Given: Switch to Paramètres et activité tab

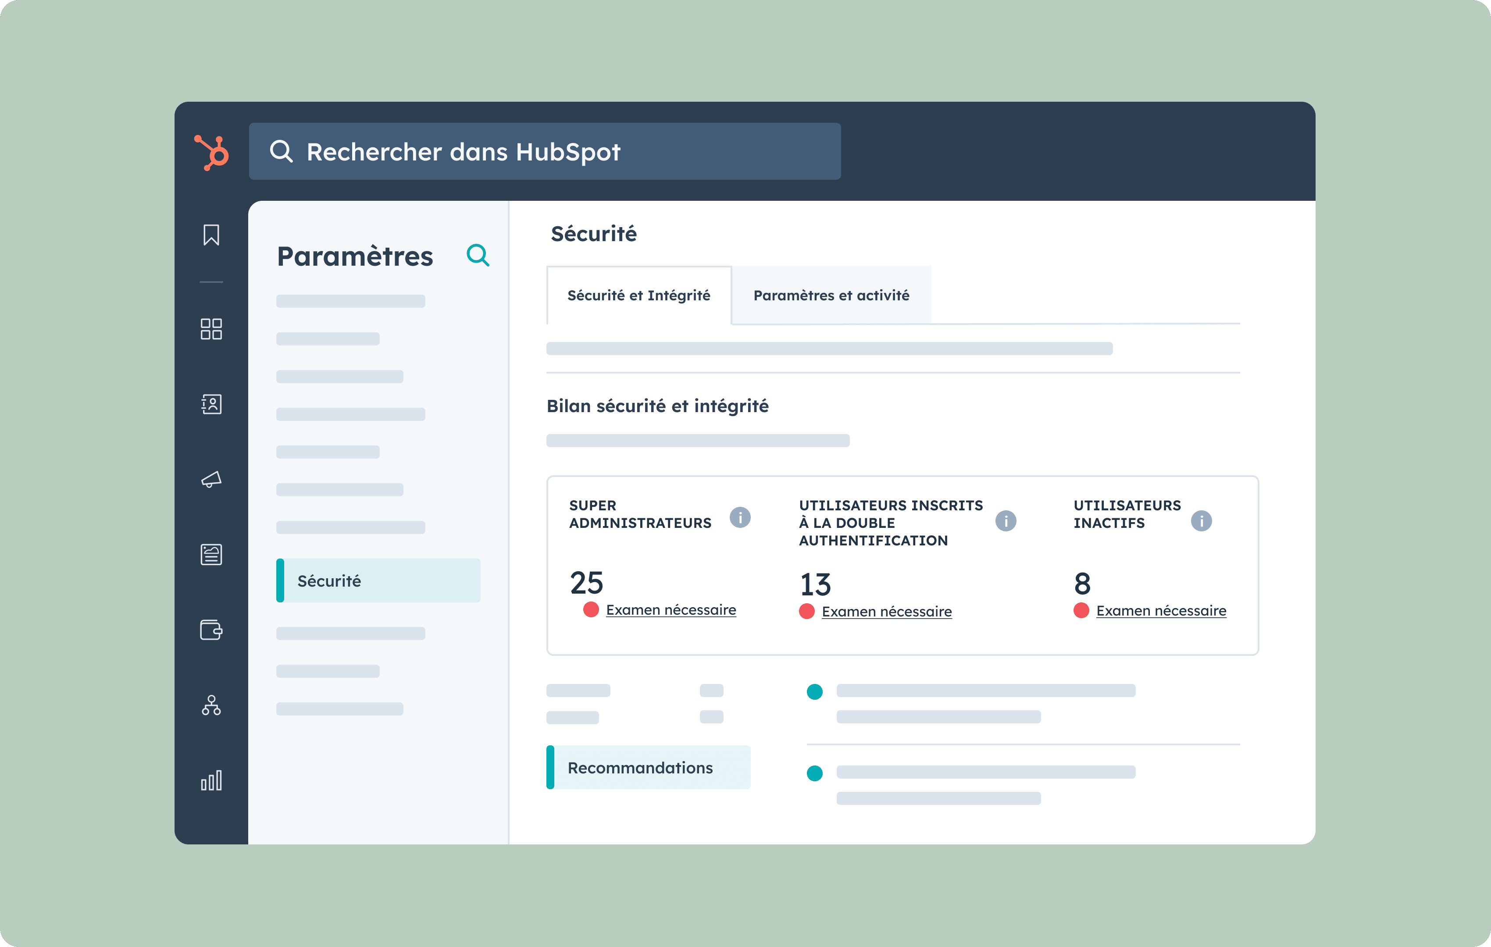Looking at the screenshot, I should click(x=830, y=295).
